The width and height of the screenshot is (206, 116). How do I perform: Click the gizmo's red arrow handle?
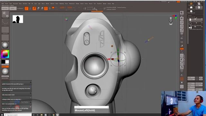109,59
